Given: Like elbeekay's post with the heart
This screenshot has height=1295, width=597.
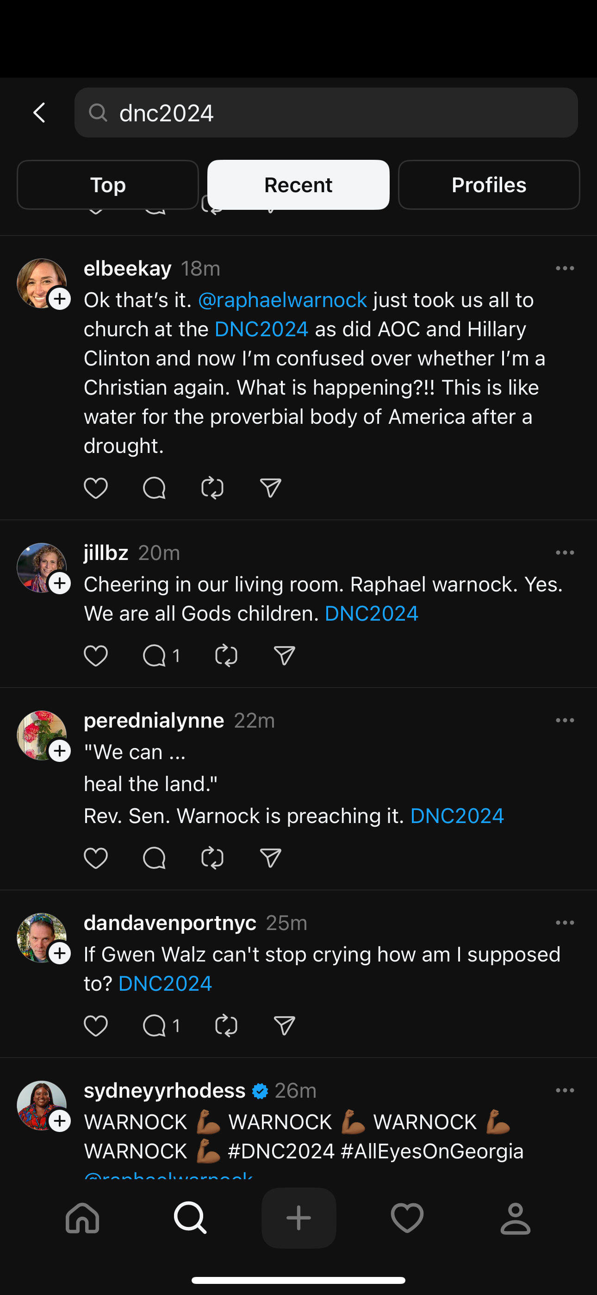Looking at the screenshot, I should (95, 488).
